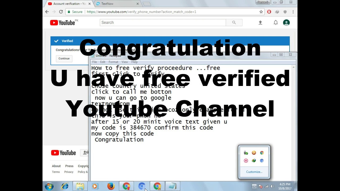Click the YouTube logo in the header

63,23
